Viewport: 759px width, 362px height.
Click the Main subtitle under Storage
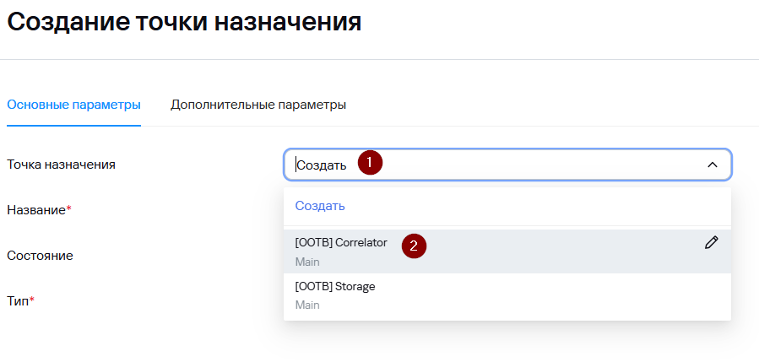tap(307, 305)
